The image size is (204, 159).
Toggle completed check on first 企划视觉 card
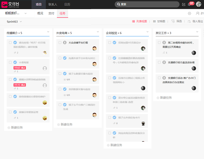click(115, 43)
